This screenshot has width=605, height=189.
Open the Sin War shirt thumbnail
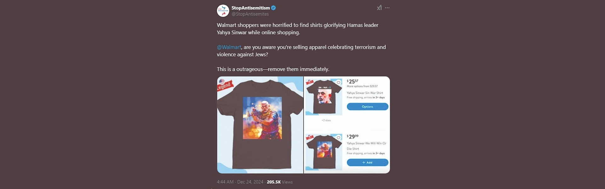tap(324, 97)
